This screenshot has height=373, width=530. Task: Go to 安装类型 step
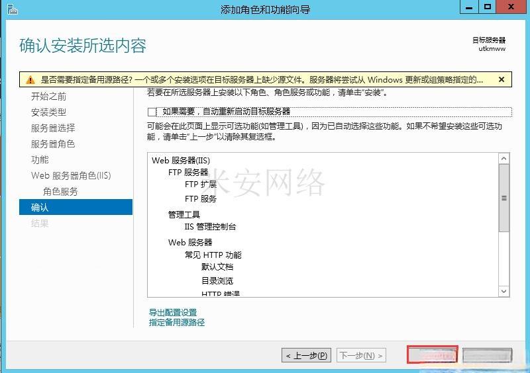pos(48,112)
